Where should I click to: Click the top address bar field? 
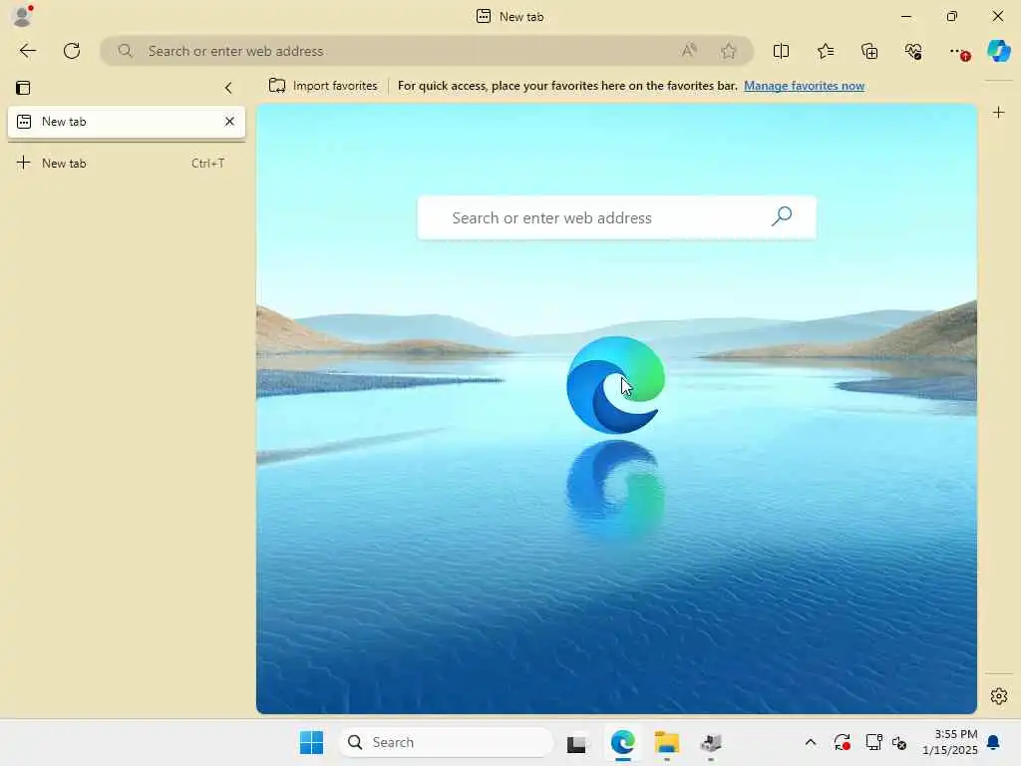pyautogui.click(x=427, y=51)
